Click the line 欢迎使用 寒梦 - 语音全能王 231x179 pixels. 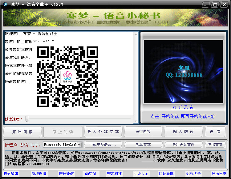(31, 34)
